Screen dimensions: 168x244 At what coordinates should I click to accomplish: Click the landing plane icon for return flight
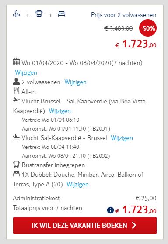pyautogui.click(x=16, y=137)
